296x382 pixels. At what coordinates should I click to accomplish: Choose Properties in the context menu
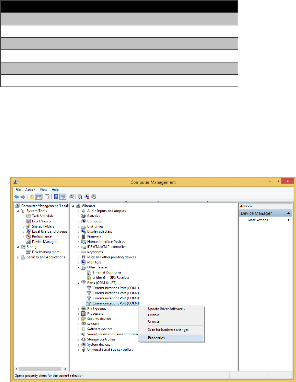pos(171,338)
